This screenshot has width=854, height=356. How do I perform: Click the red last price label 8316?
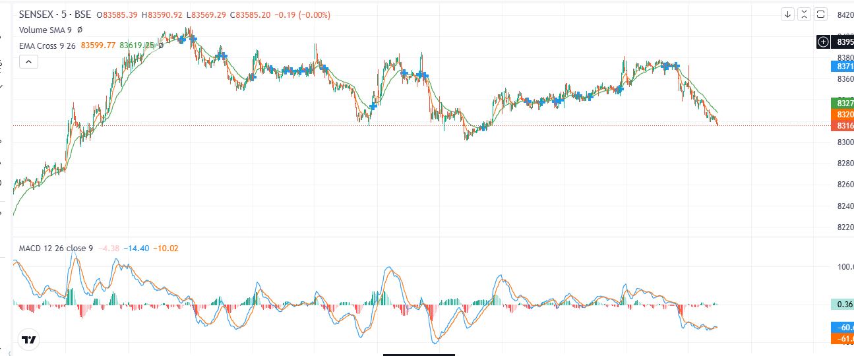coord(843,125)
